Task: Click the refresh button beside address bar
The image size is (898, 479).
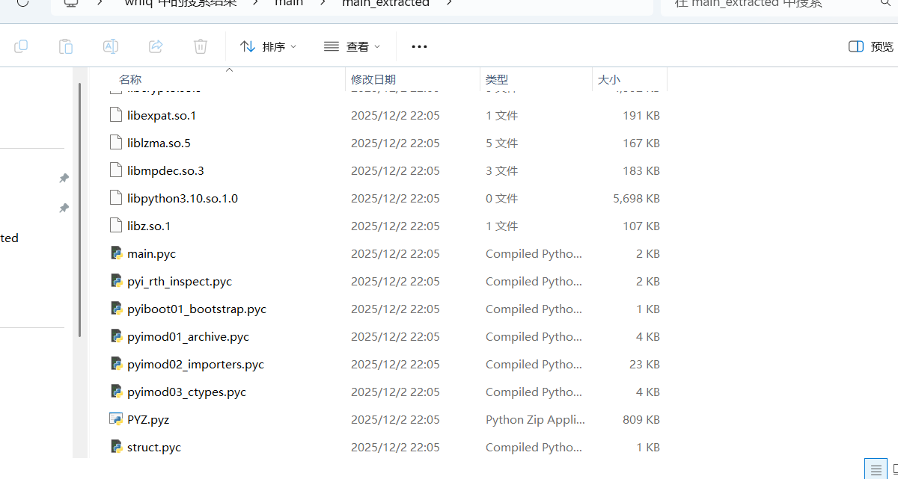Action: pos(22,3)
